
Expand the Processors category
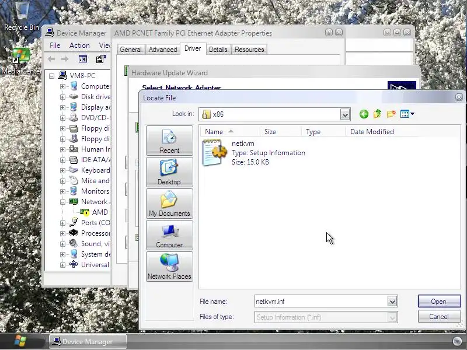62,234
